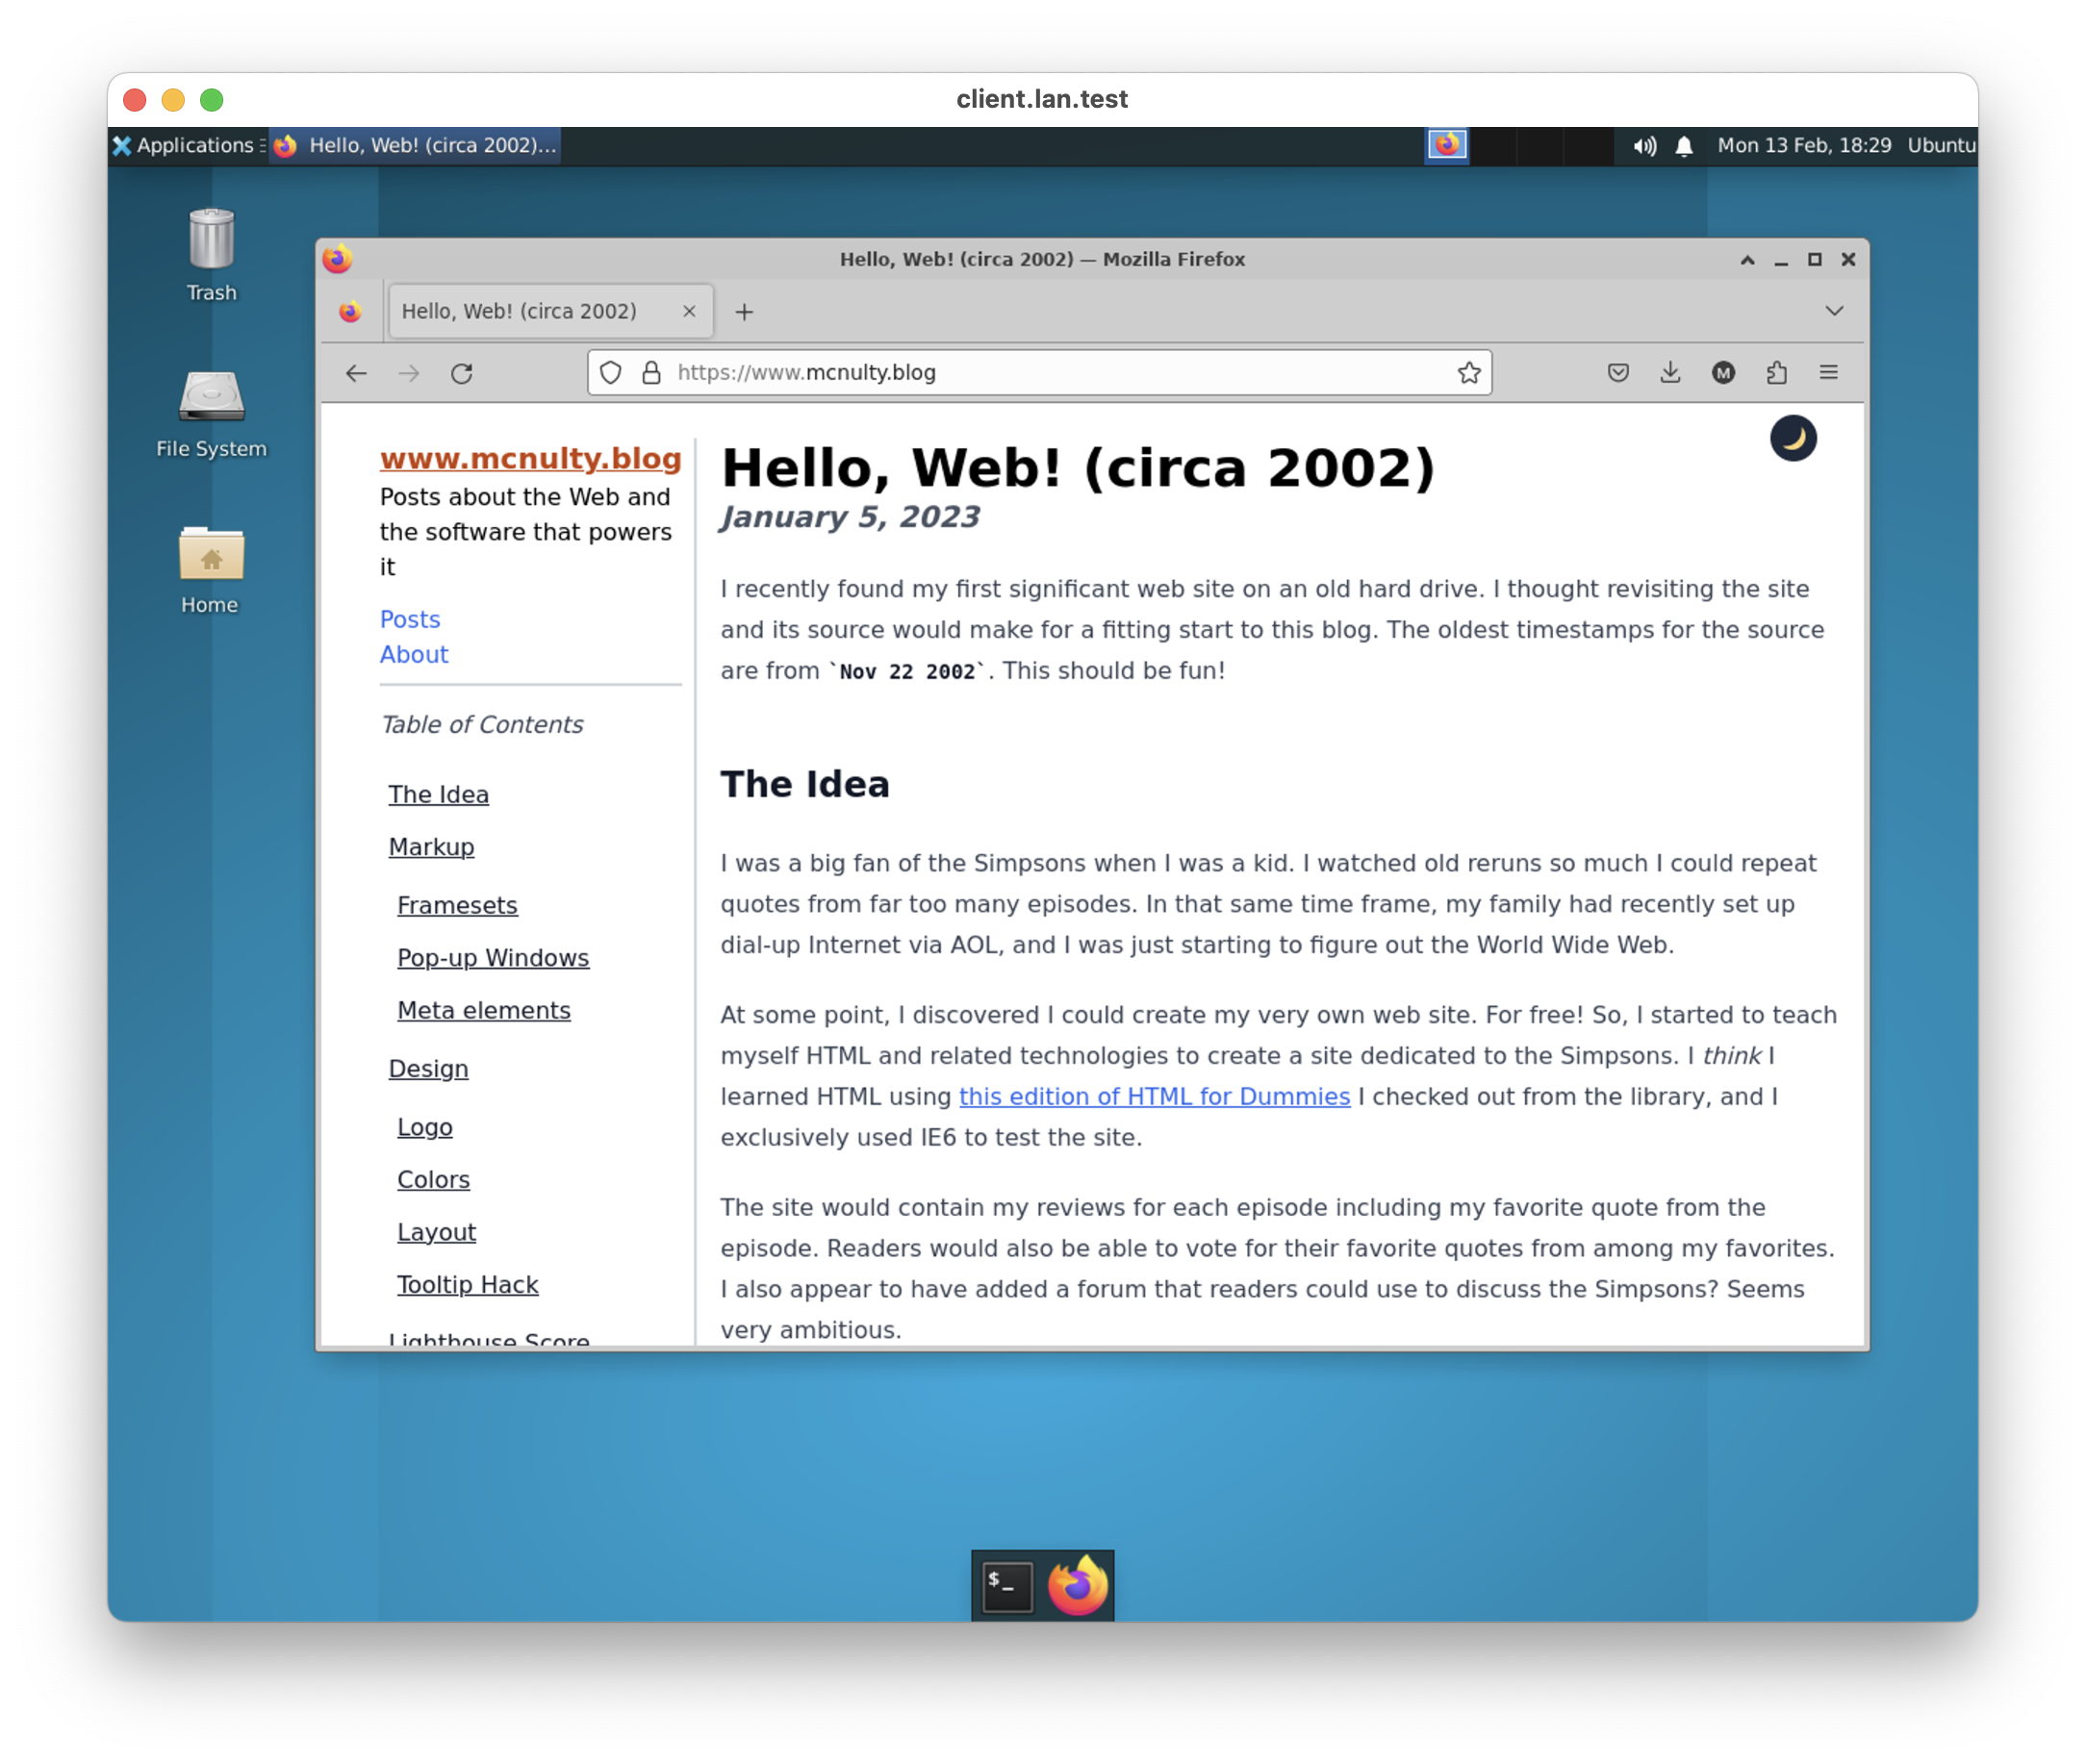Open the list all tabs chevron
Screen dimensions: 2086x1764
point(1833,311)
